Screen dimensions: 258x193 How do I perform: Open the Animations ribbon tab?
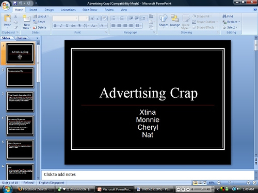pyautogui.click(x=68, y=10)
